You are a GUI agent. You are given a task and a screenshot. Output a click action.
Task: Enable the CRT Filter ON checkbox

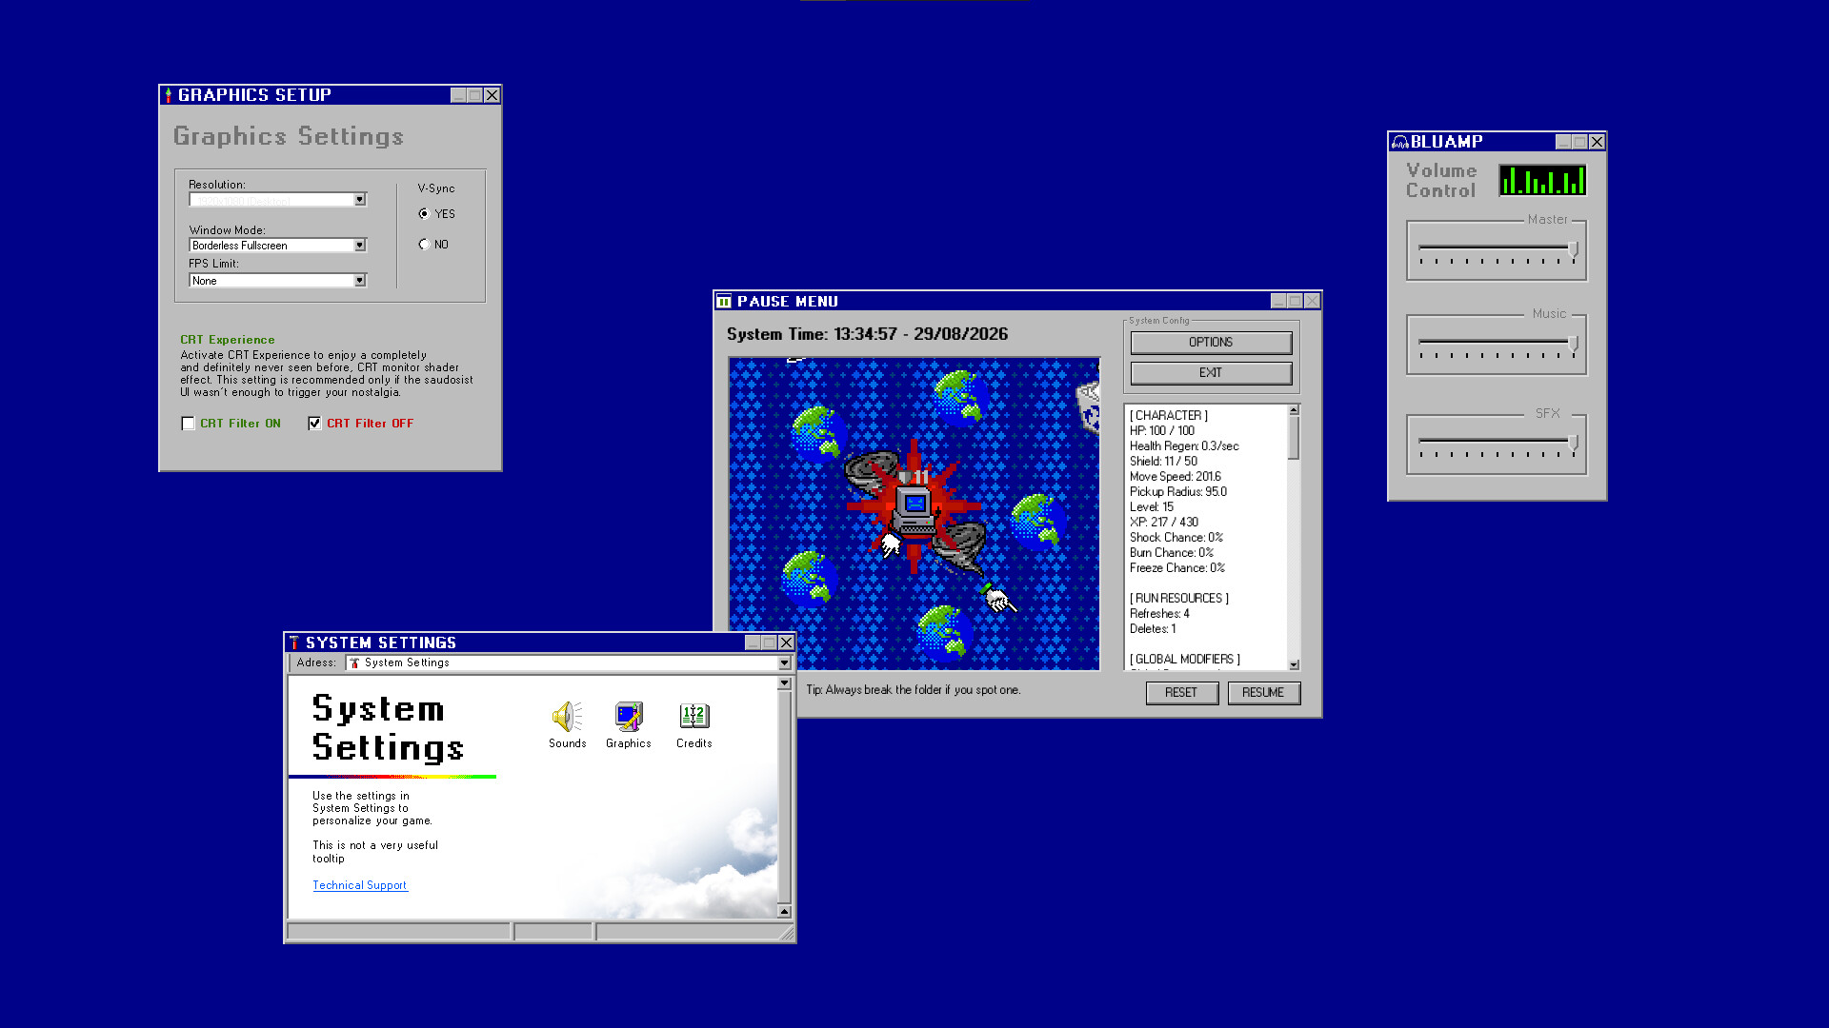coord(188,424)
